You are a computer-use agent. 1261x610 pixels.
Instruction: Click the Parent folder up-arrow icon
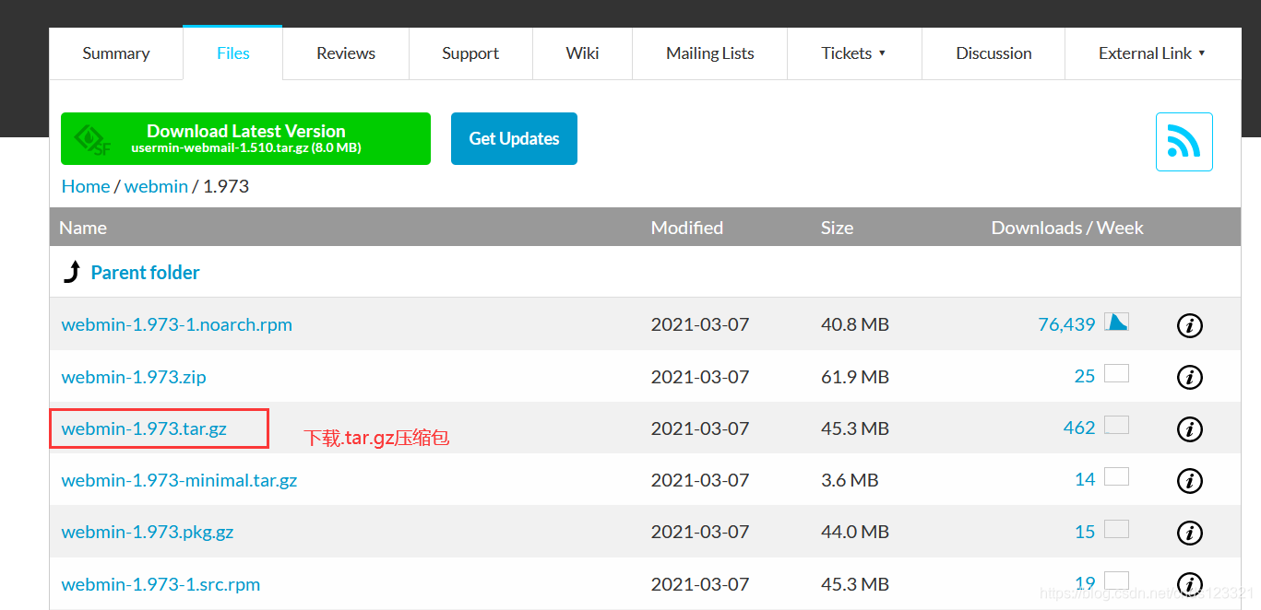point(71,272)
